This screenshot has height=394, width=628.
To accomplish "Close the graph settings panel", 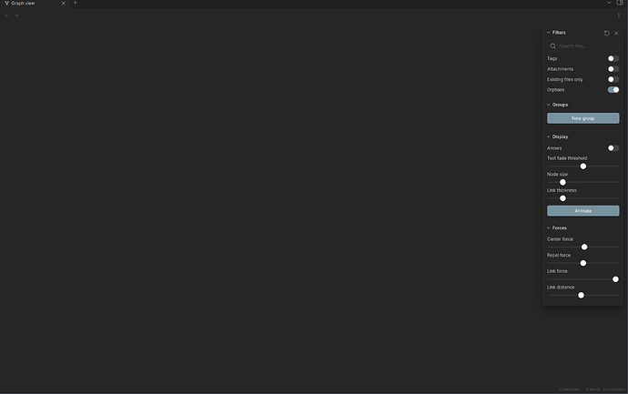I will [616, 34].
